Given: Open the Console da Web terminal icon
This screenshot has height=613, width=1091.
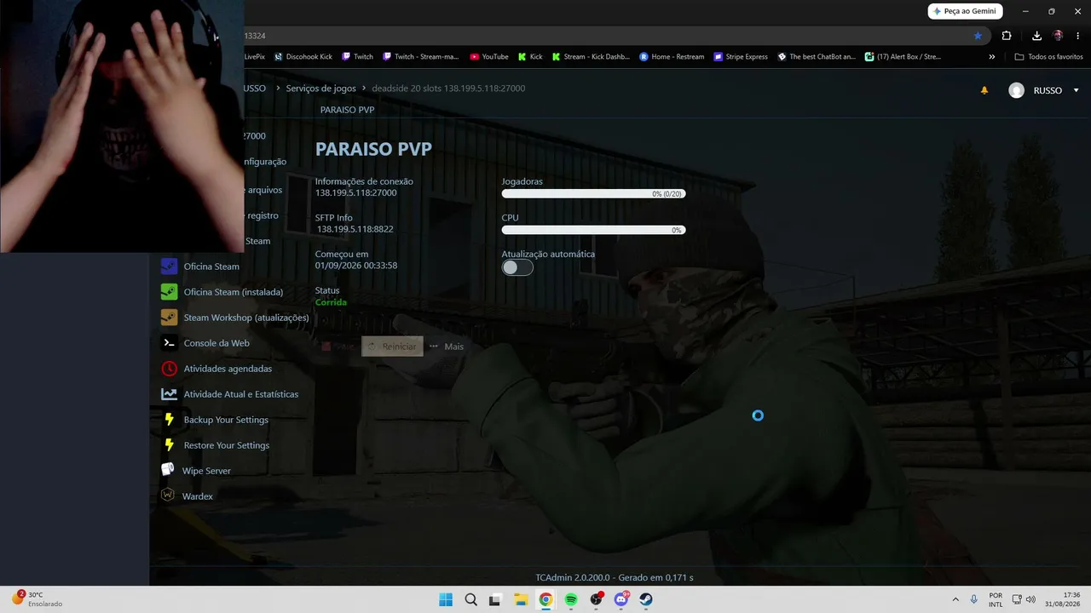Looking at the screenshot, I should (x=169, y=343).
